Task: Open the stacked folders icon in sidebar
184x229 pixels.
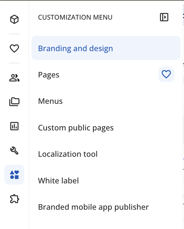Action: pos(14,102)
